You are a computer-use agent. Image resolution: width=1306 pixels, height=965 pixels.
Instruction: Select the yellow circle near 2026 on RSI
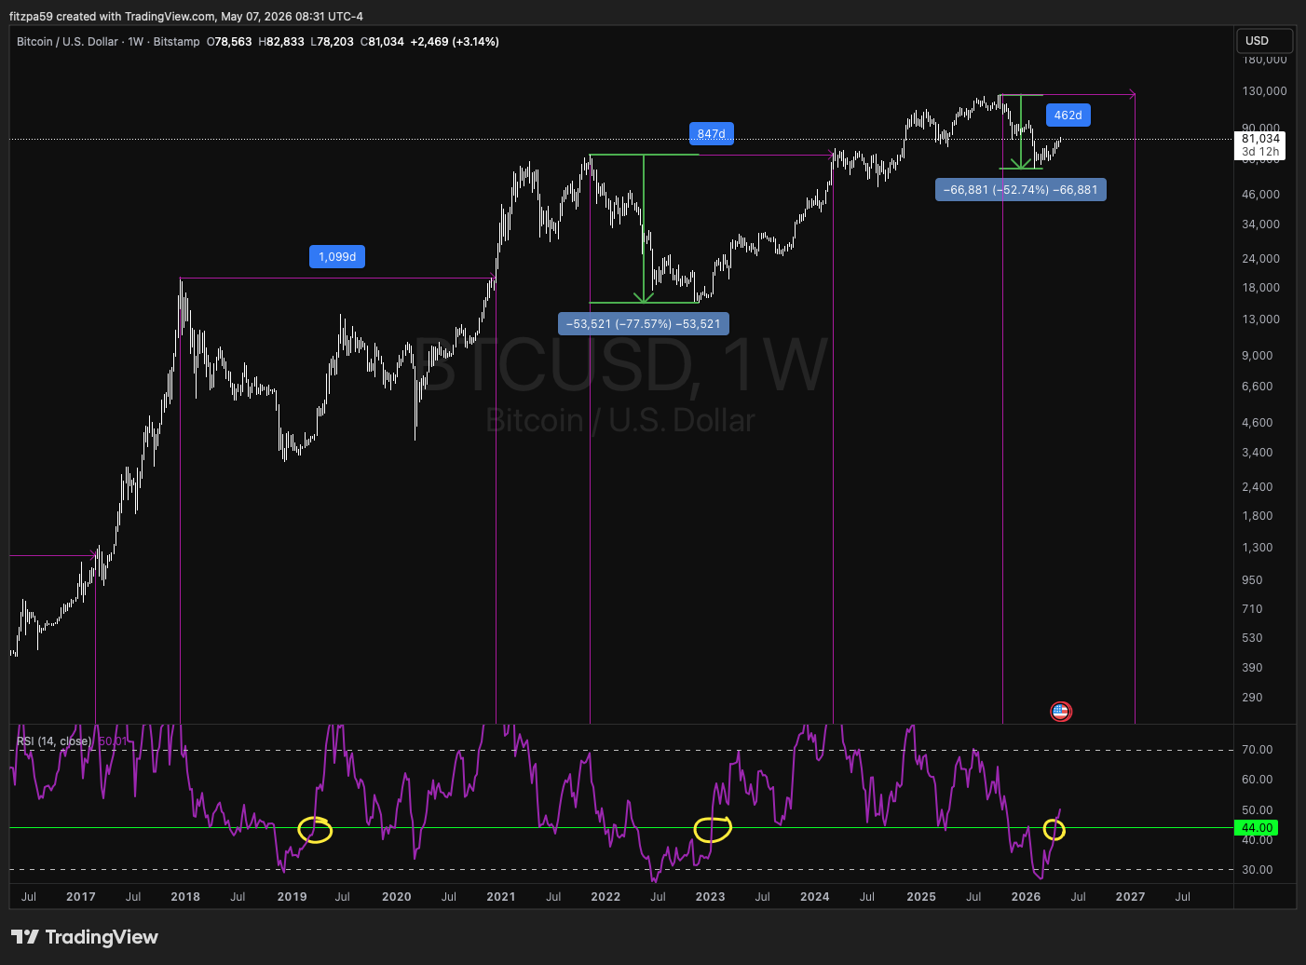pos(1054,829)
